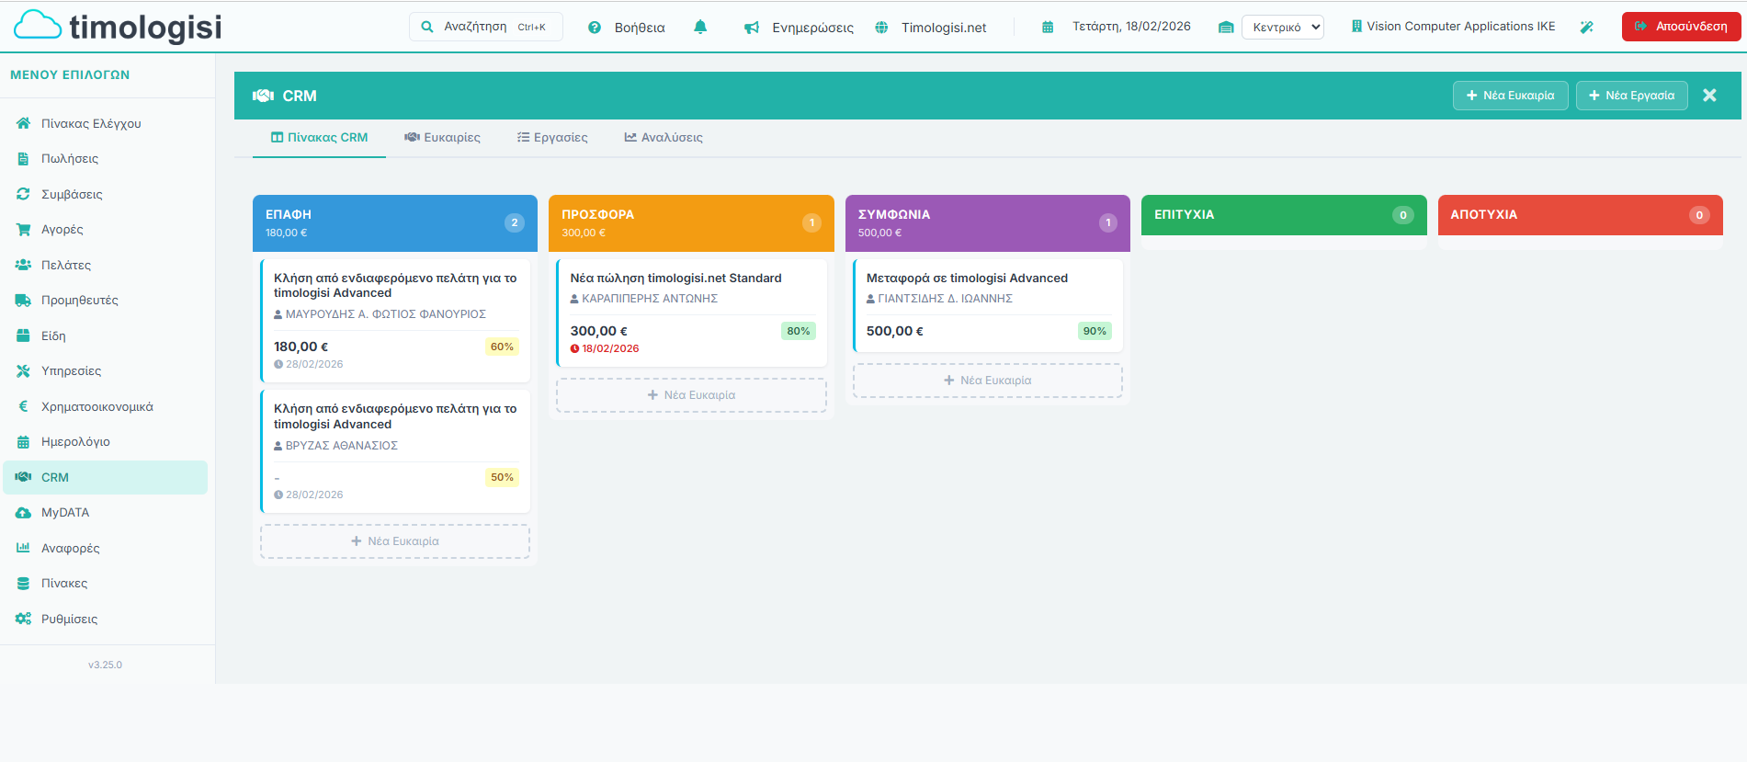1747x762 pixels.
Task: Click the globe icon beside Timologisi.net
Action: point(881,28)
